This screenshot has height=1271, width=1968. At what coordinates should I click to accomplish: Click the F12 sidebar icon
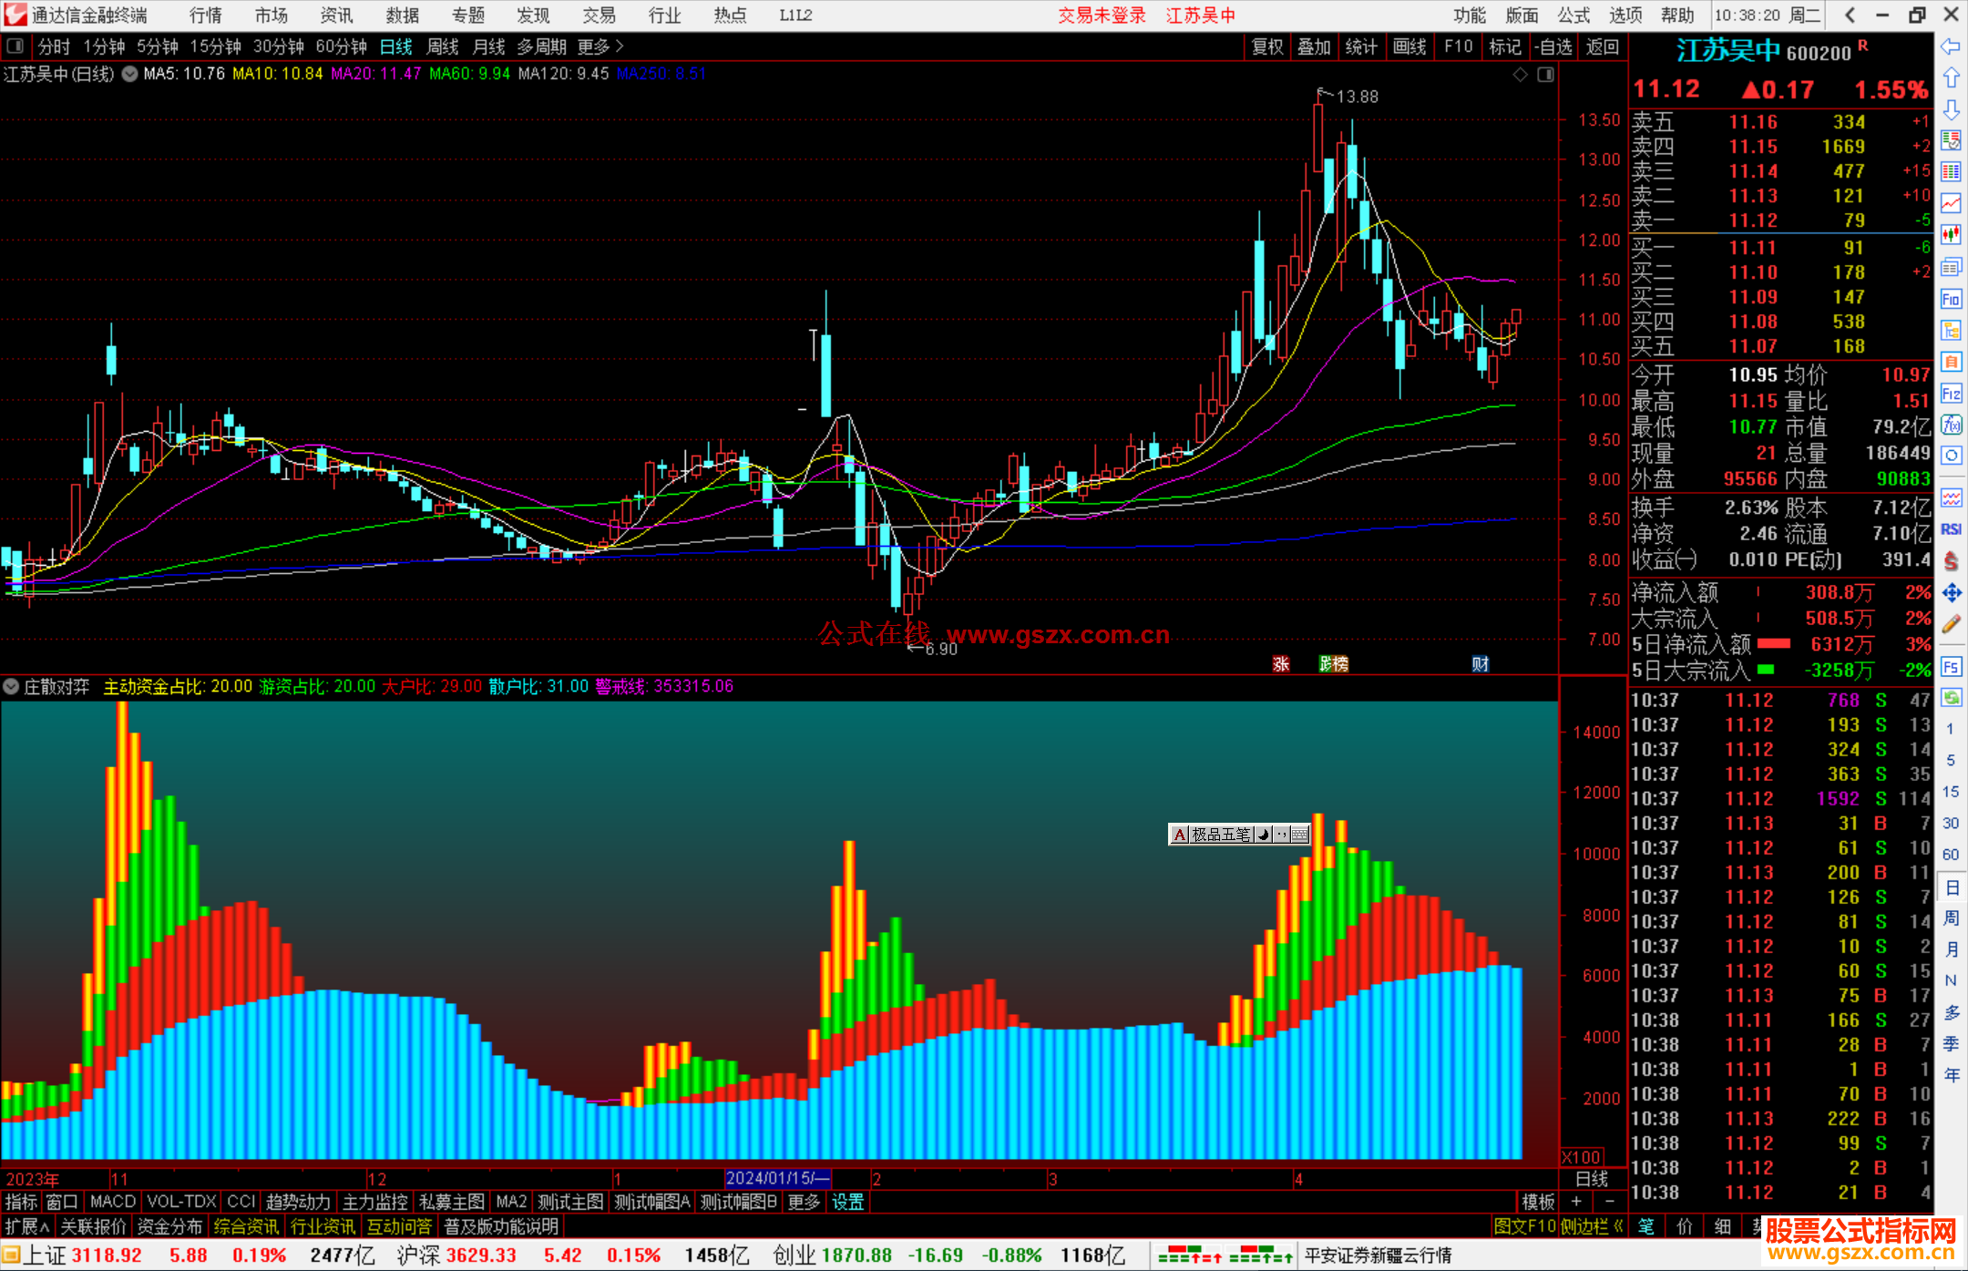(x=1951, y=394)
